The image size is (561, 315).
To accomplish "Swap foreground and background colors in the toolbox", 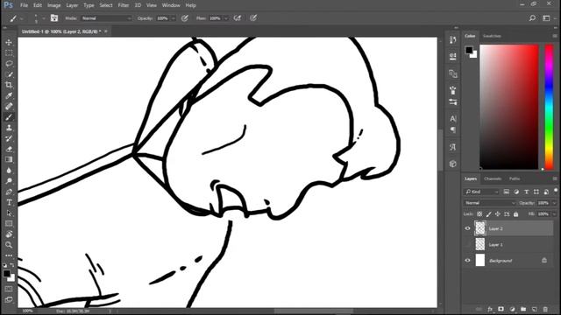I will [x=12, y=265].
